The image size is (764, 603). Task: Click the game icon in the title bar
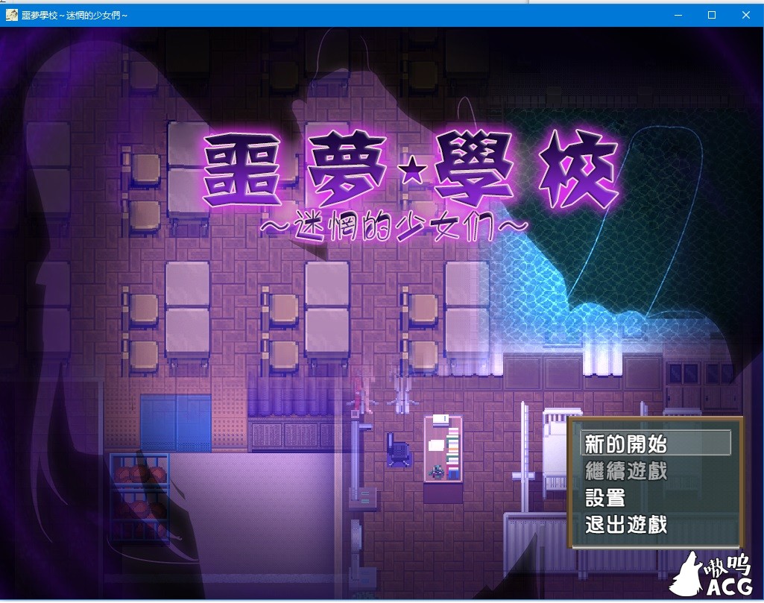[11, 15]
